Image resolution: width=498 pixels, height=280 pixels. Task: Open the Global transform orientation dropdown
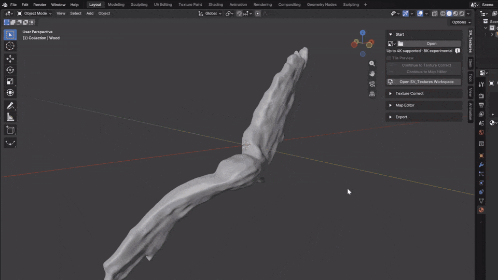coord(210,13)
